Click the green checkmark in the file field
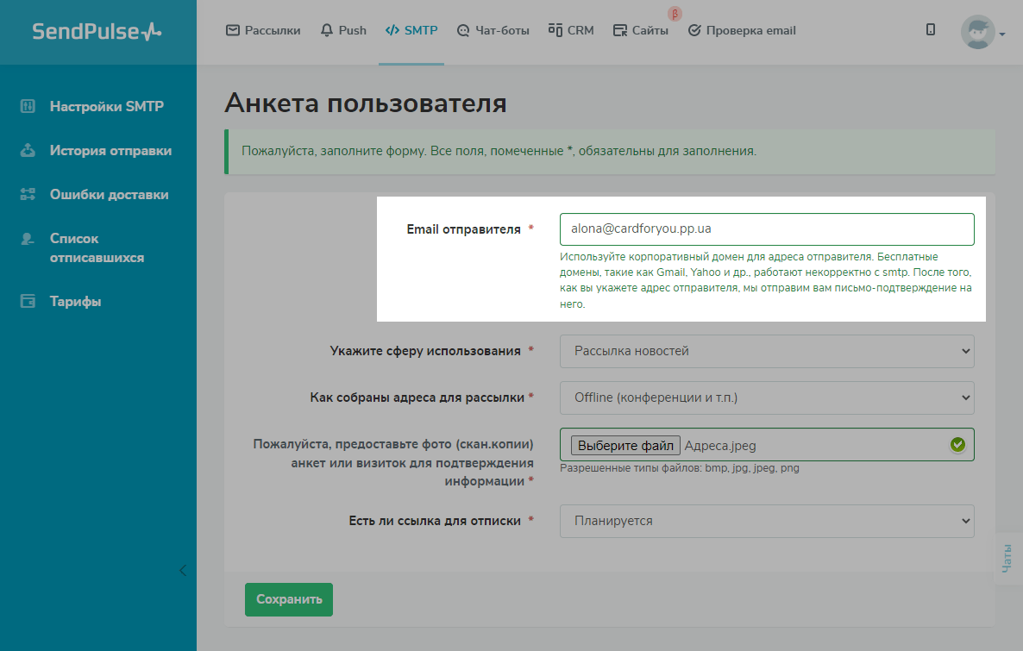Viewport: 1023px width, 651px height. (x=957, y=445)
